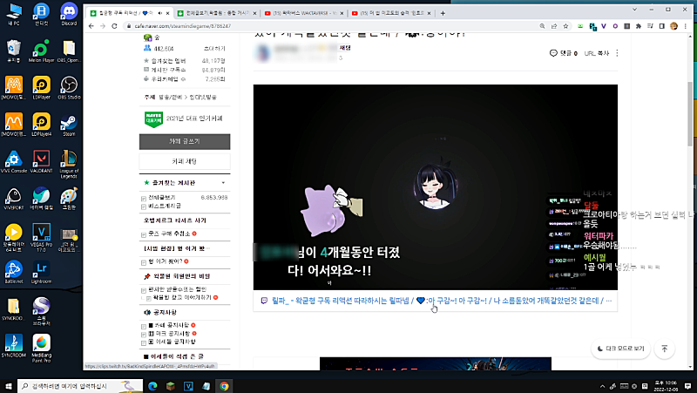Open Chrome three-dot menu
The height and width of the screenshot is (393, 697).
point(686,26)
